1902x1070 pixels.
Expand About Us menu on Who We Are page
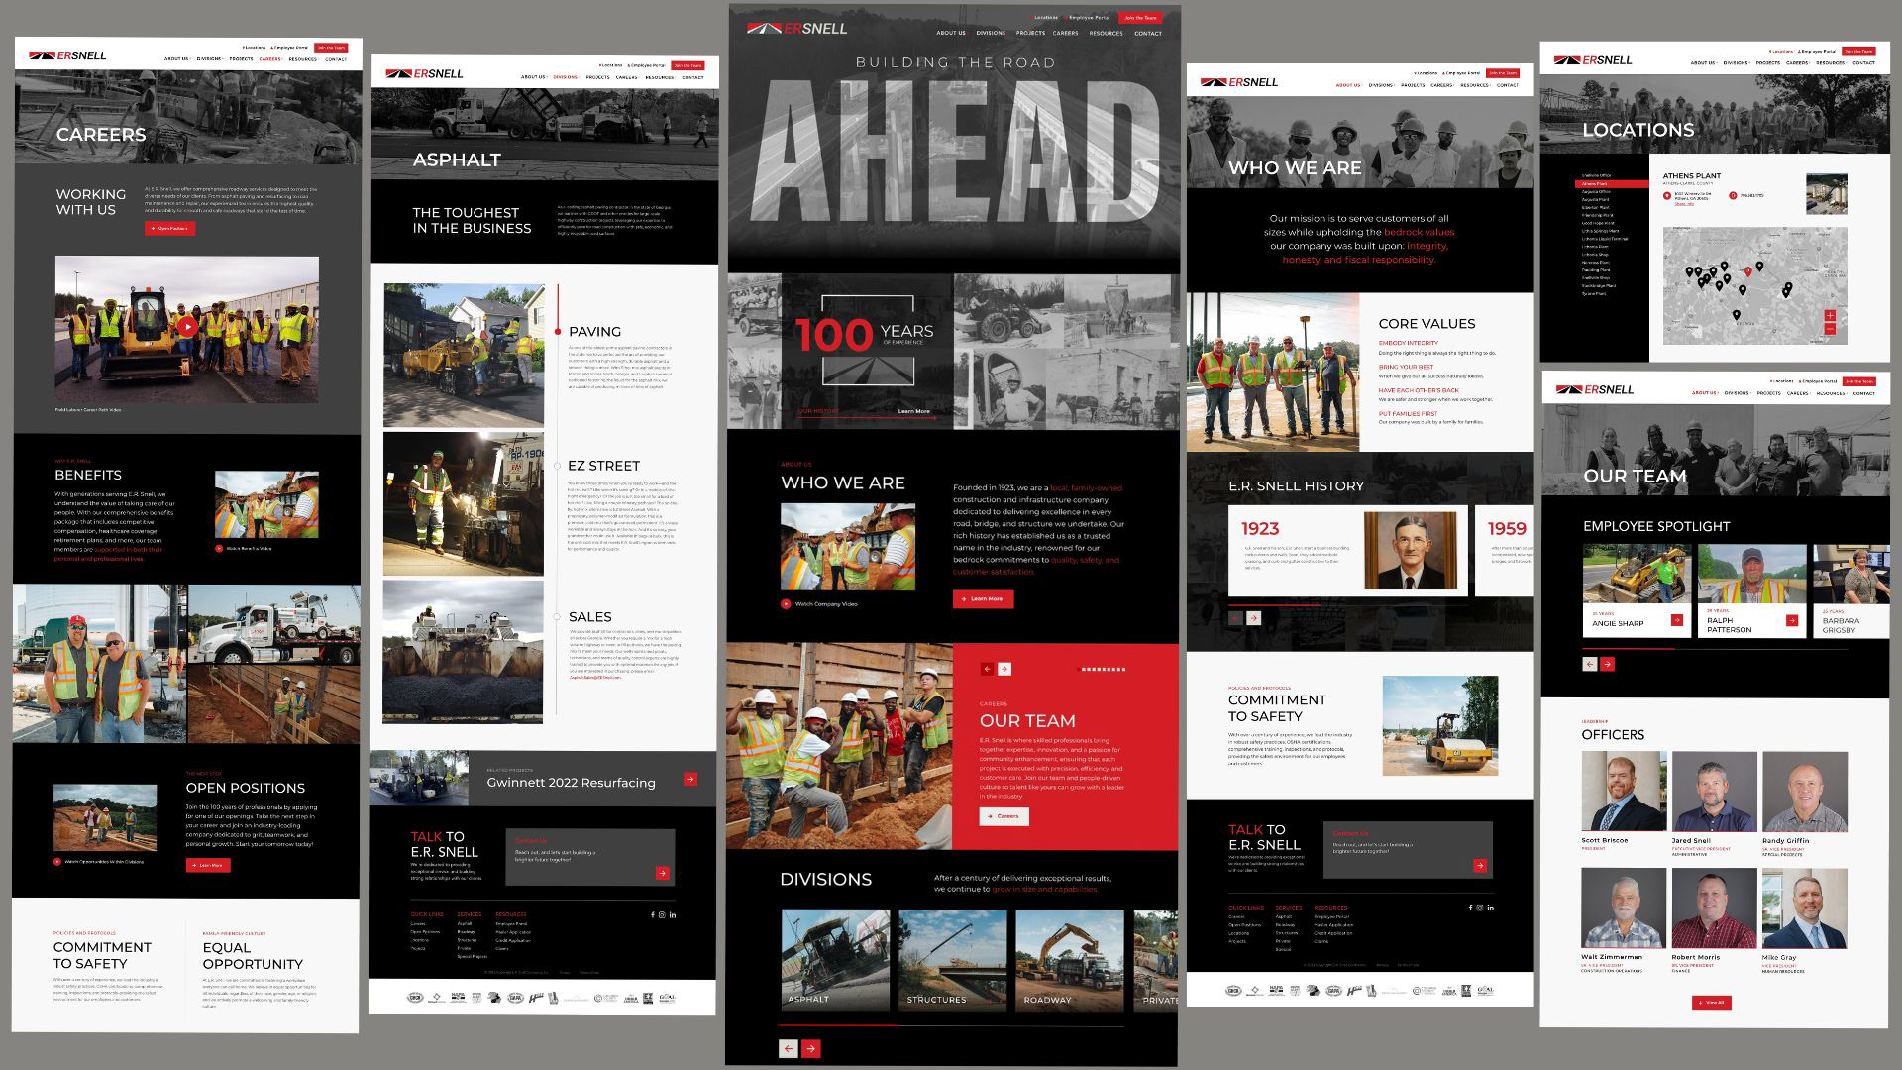point(1349,85)
